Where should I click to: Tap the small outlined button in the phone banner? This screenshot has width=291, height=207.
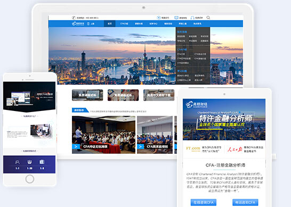click(x=49, y=100)
